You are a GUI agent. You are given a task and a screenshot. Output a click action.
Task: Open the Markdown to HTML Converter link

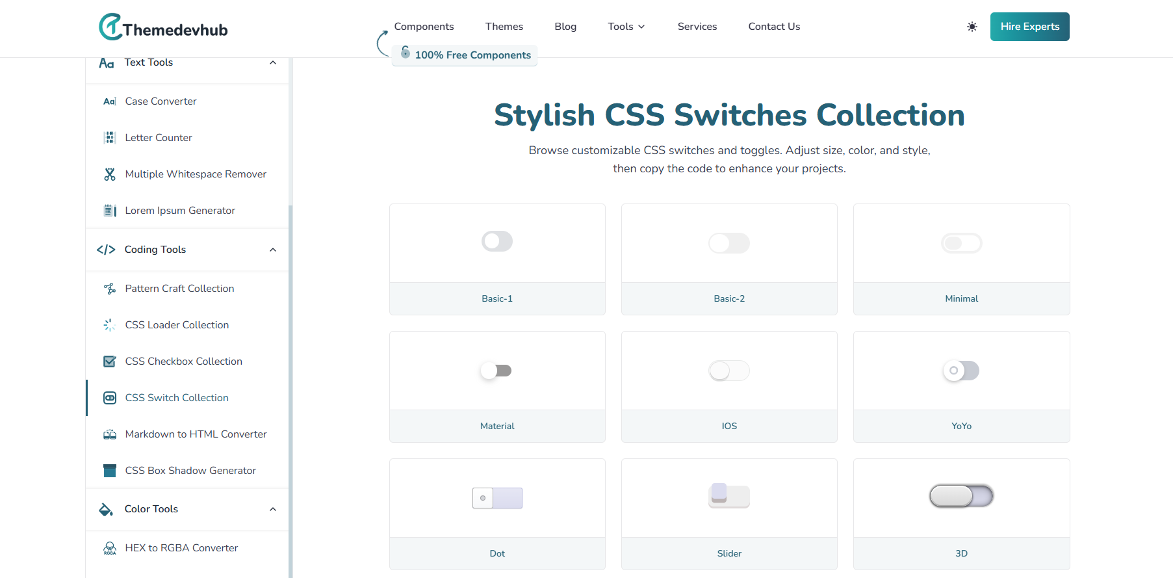tap(196, 434)
